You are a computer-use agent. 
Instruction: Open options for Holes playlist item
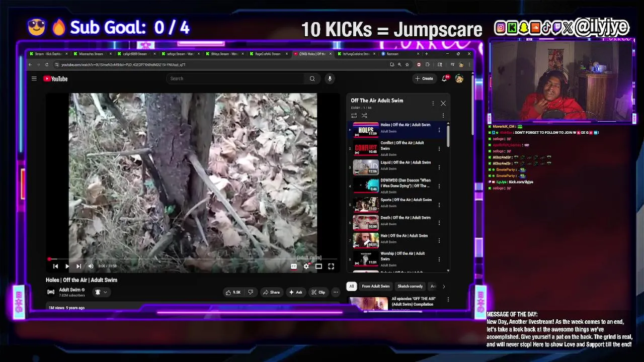point(439,130)
